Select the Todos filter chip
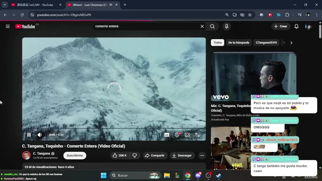Viewport: 322px width, 181px height. pyautogui.click(x=217, y=43)
